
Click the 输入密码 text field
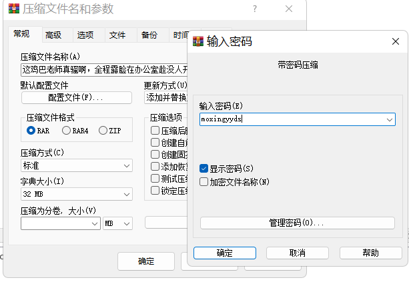pyautogui.click(x=290, y=119)
